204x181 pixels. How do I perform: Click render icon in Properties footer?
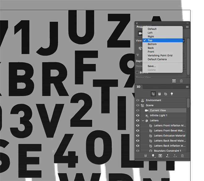(x=174, y=81)
